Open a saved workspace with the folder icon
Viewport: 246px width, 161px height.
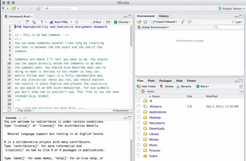(x=139, y=22)
